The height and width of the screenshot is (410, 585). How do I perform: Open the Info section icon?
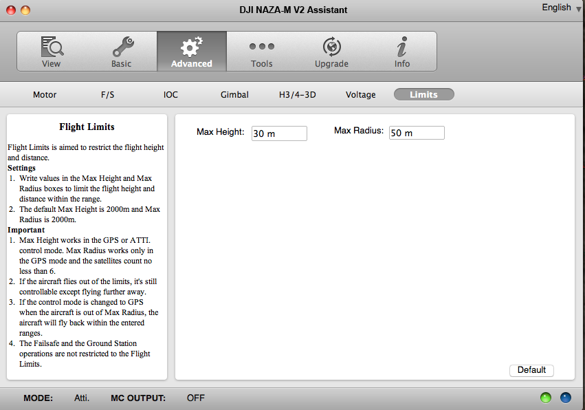click(402, 47)
